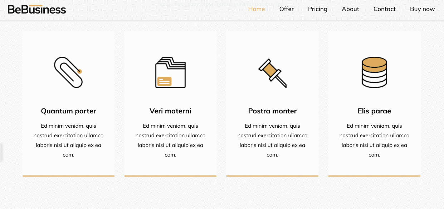Open the Offer section
The image size is (444, 209).
pos(287,9)
